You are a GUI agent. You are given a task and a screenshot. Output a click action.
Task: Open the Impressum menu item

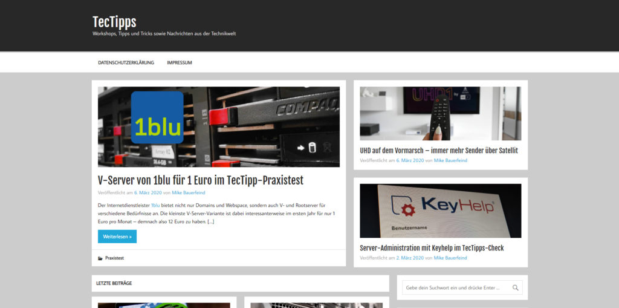click(179, 62)
